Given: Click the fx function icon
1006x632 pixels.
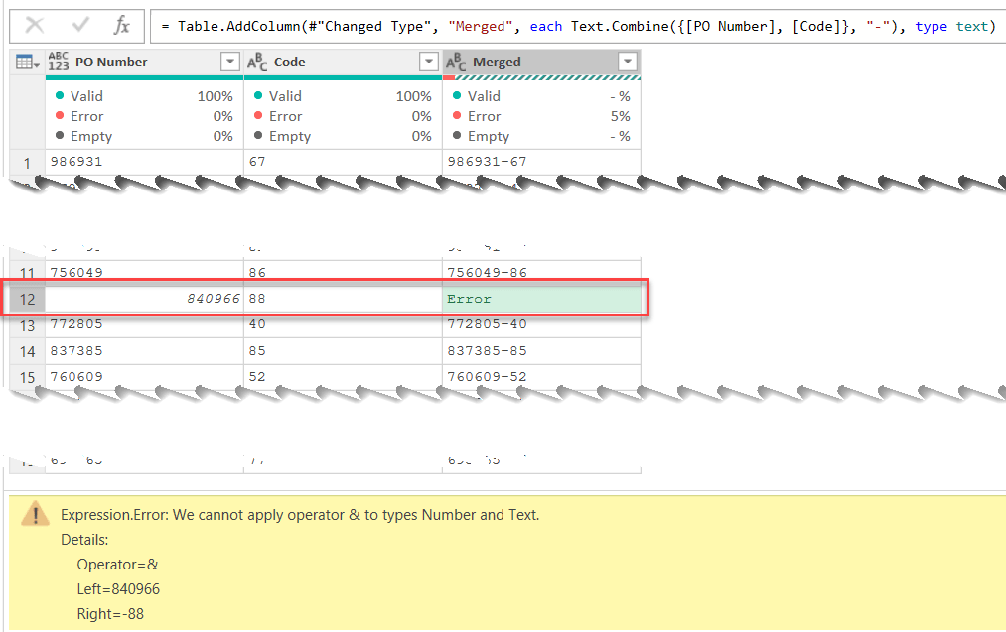Looking at the screenshot, I should (121, 26).
